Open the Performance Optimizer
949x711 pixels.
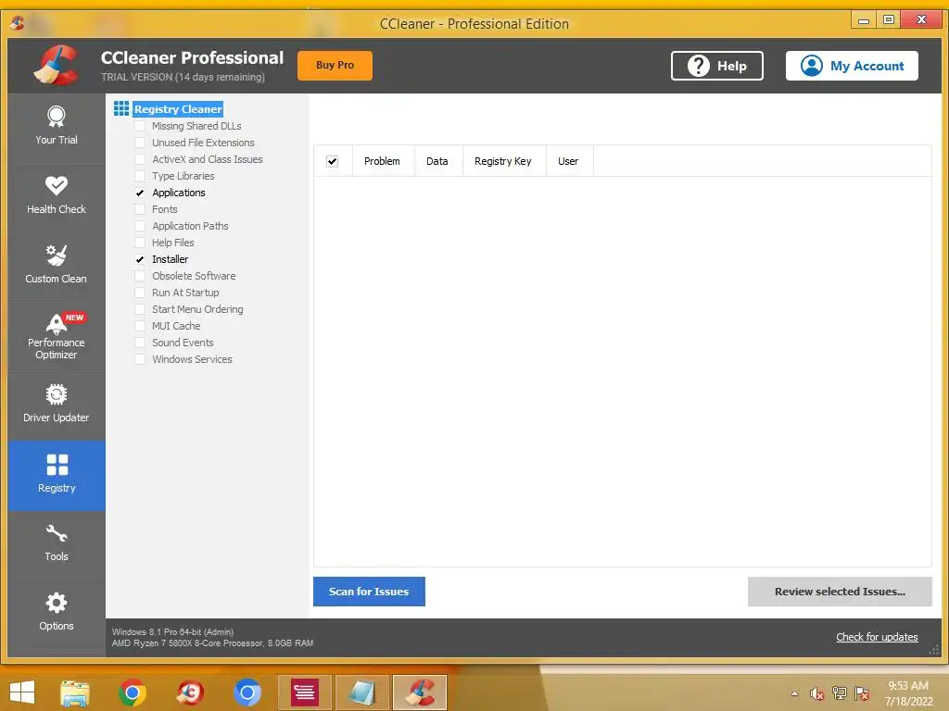[57, 337]
